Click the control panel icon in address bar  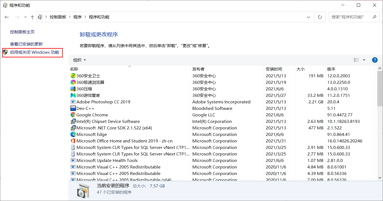click(x=40, y=17)
